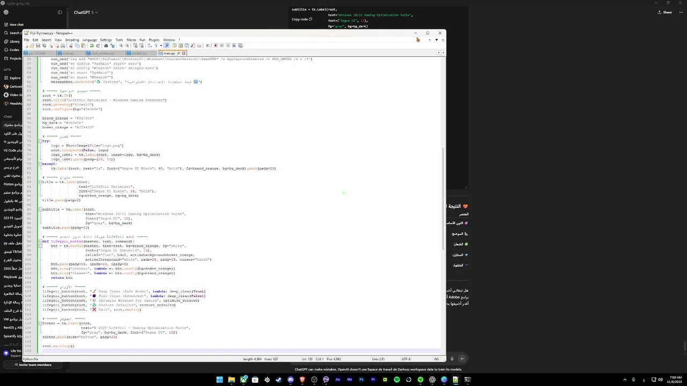The width and height of the screenshot is (687, 386).
Task: Toggle the show all characters toolbar button
Action: click(156, 46)
